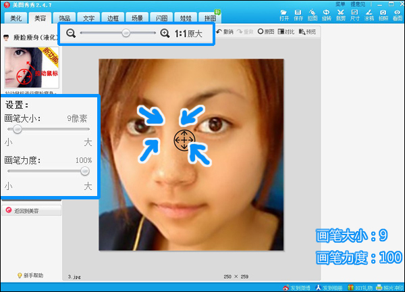405x292 pixels.
Task: Click the zoom out magnifier icon
Action: pos(71,33)
